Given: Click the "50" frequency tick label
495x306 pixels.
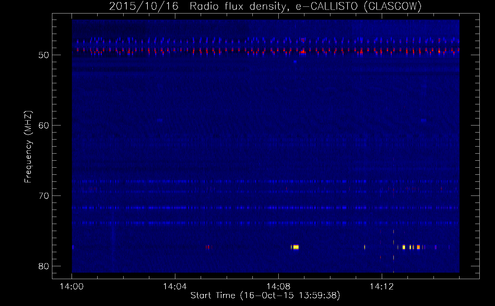Looking at the screenshot, I should pos(44,55).
